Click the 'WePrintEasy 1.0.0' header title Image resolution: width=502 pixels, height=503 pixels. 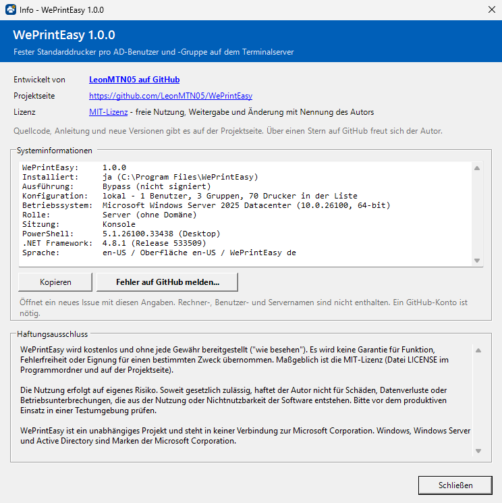64,34
